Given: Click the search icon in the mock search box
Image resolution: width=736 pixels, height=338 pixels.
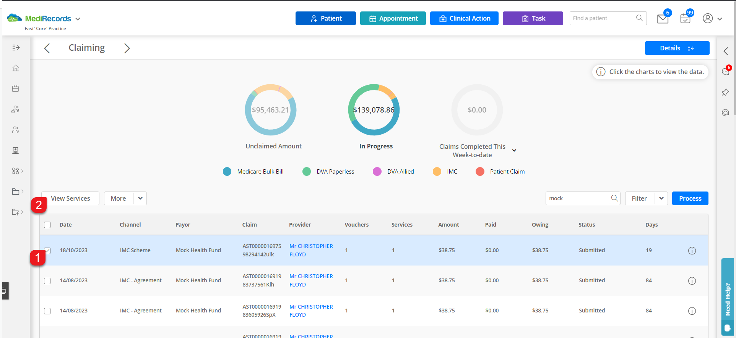Looking at the screenshot, I should coord(614,198).
